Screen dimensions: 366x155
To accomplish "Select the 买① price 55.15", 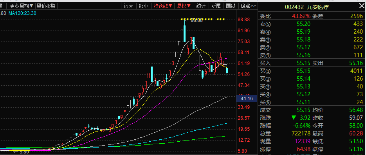I will click(303, 71).
